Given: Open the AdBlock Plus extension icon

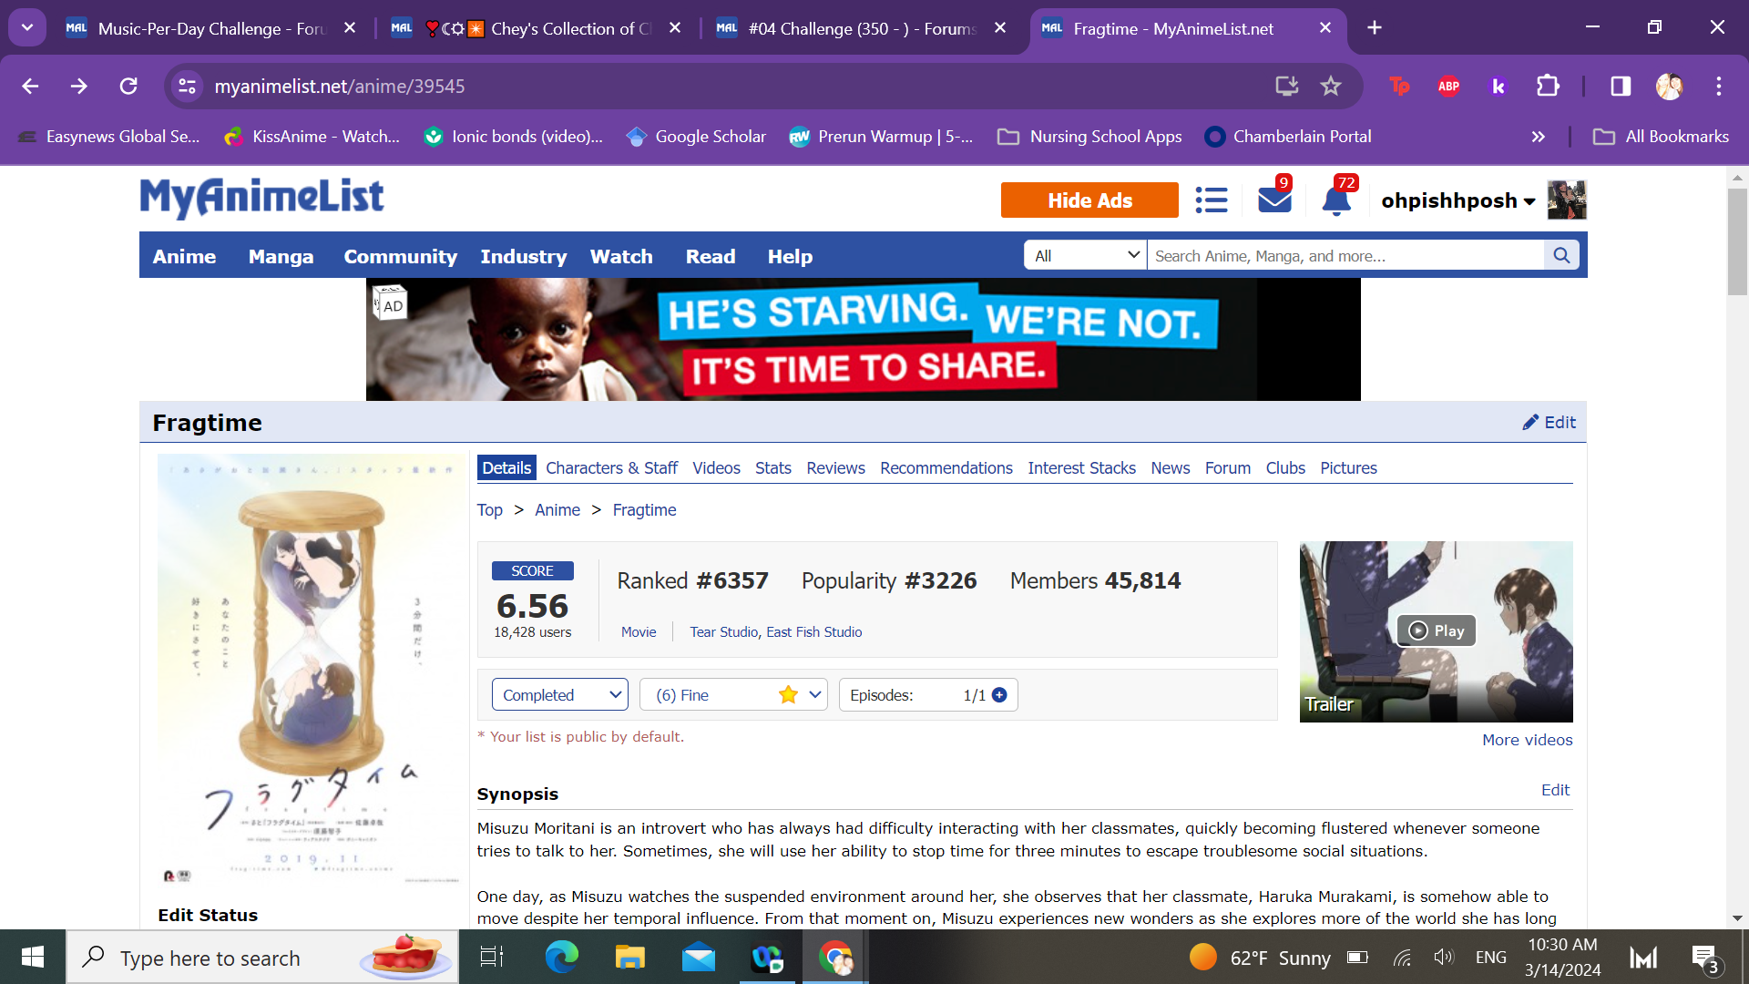Looking at the screenshot, I should click(1448, 86).
